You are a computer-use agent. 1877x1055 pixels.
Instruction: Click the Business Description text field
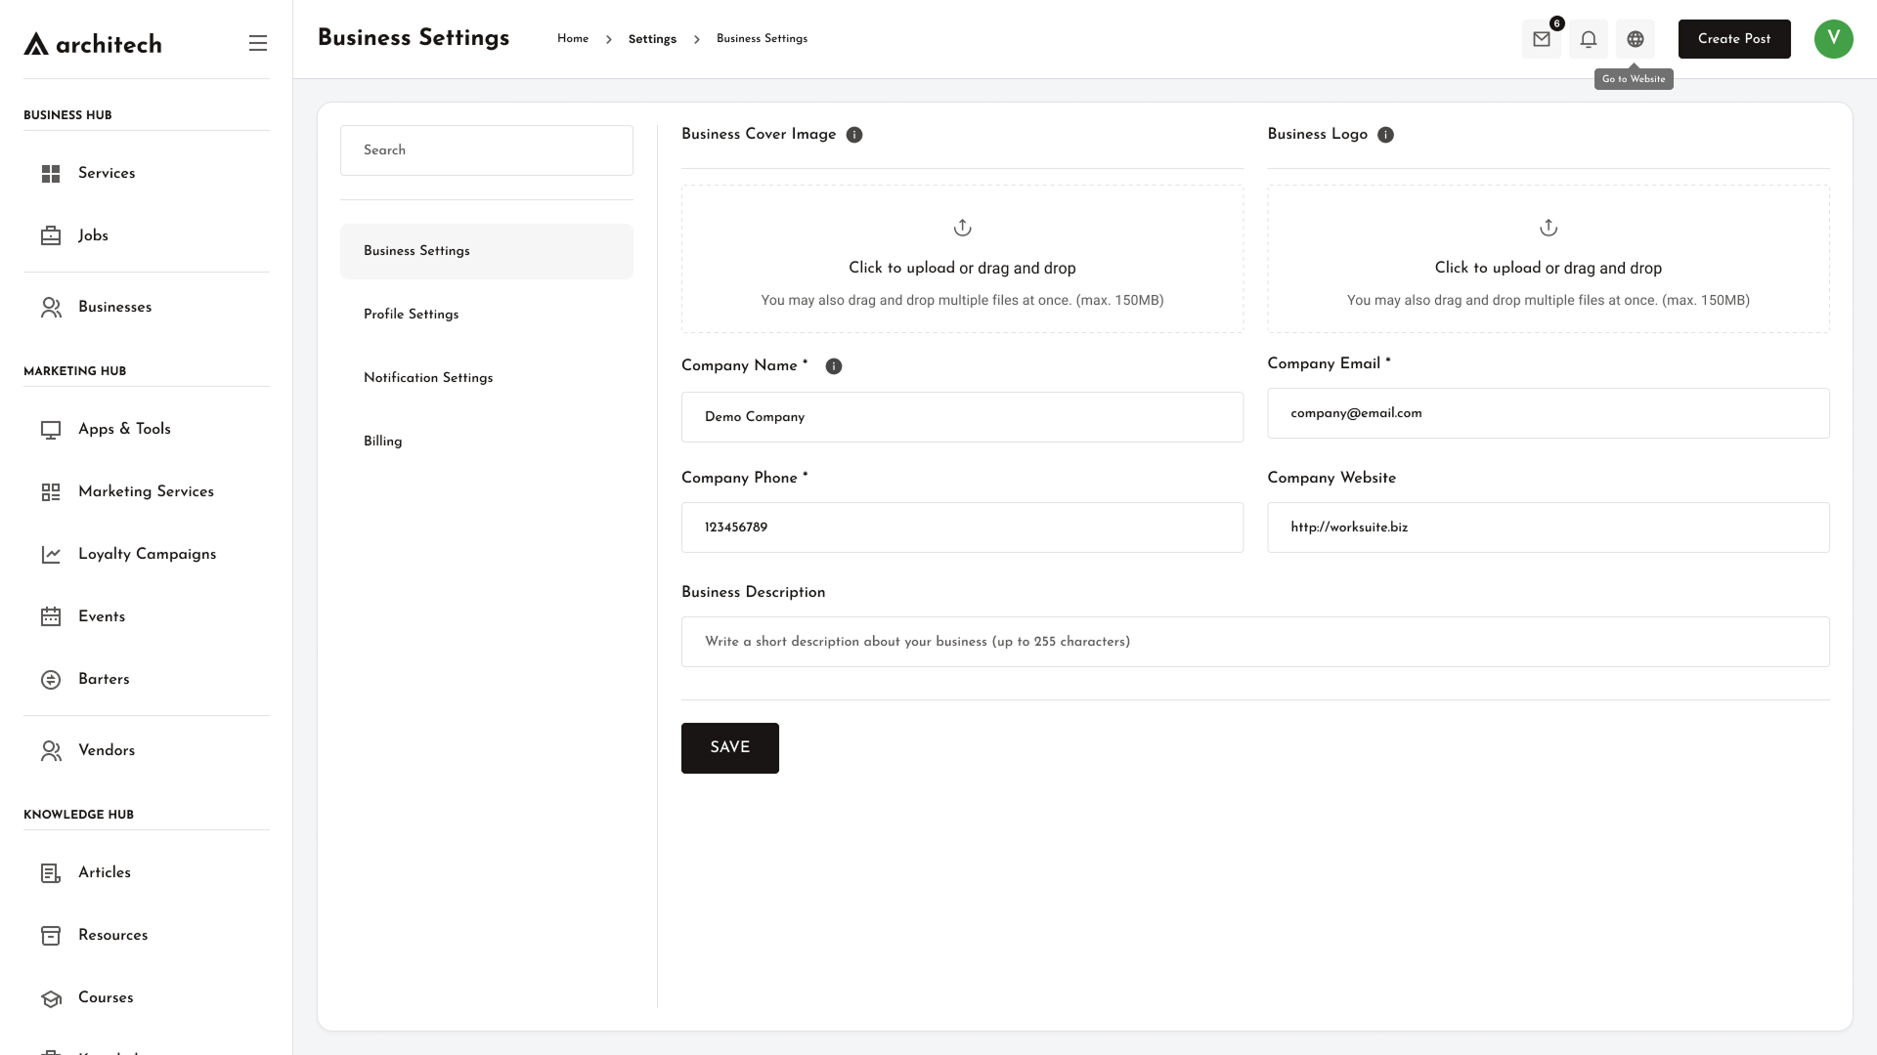click(1254, 642)
